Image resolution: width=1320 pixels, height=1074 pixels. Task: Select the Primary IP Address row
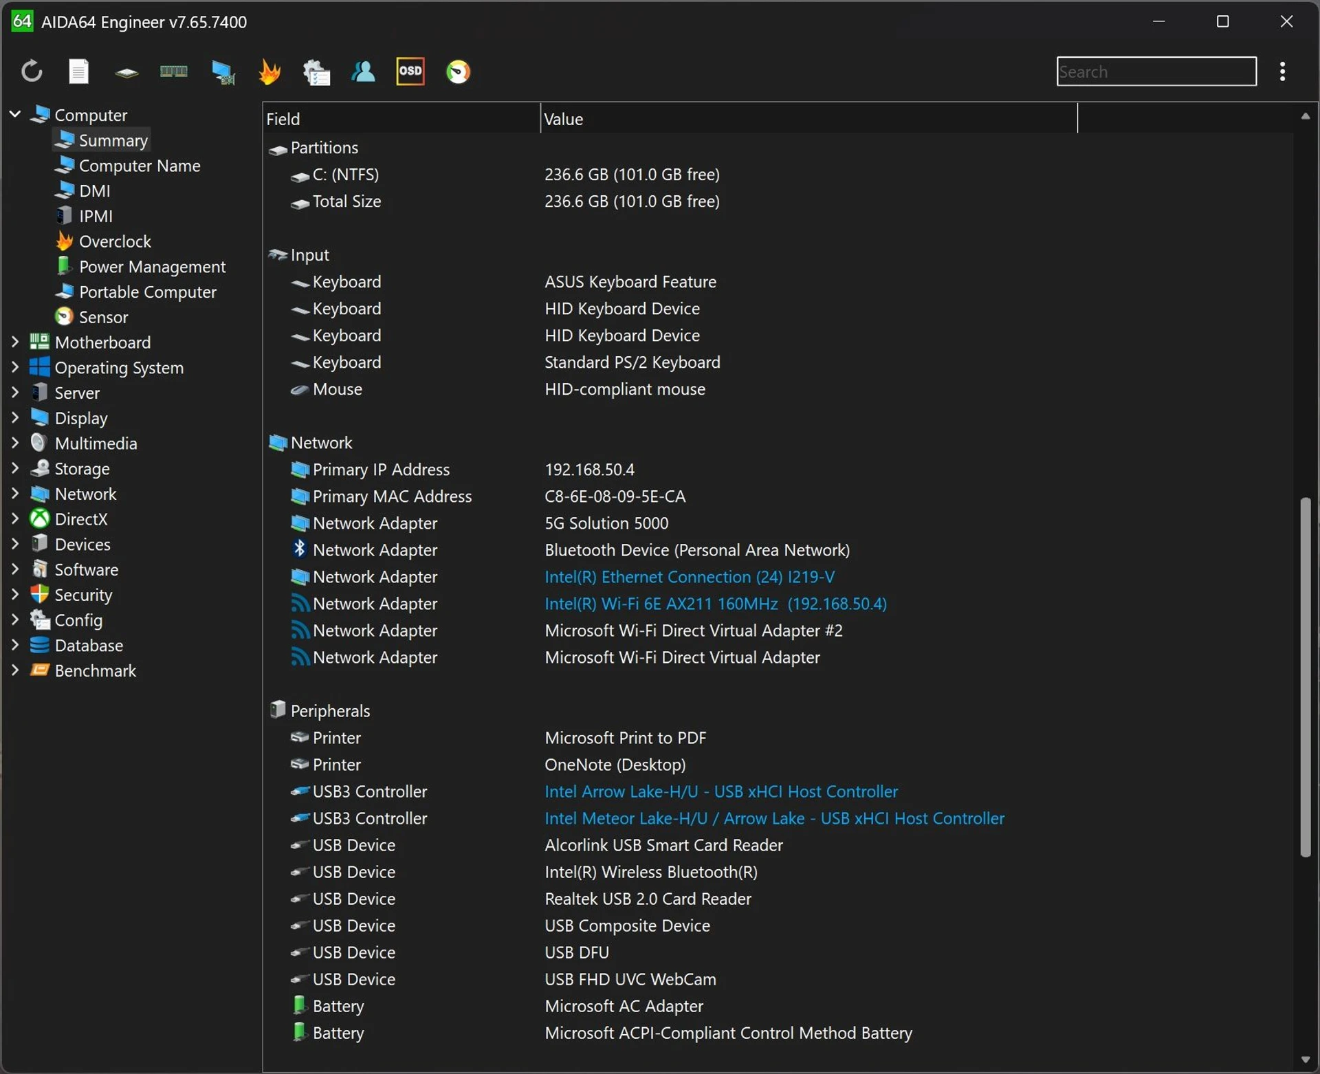click(777, 470)
